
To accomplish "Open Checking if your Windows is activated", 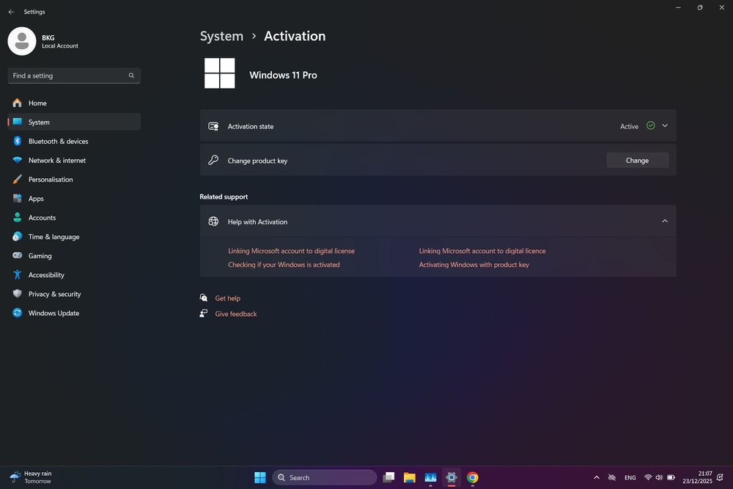I will pos(284,265).
